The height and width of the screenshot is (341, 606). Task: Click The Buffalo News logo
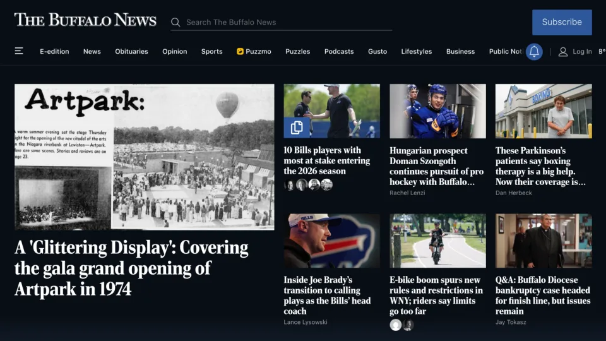point(85,20)
